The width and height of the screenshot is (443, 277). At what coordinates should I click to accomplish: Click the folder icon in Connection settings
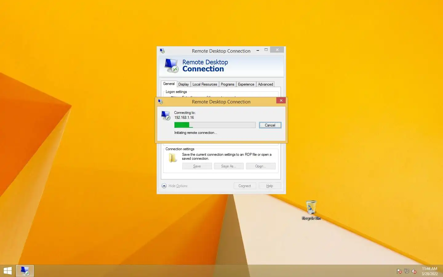click(x=173, y=158)
